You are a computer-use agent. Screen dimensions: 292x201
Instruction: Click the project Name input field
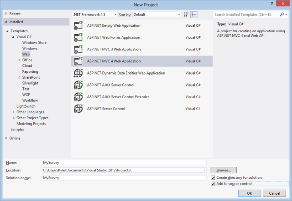pyautogui.click(x=124, y=163)
